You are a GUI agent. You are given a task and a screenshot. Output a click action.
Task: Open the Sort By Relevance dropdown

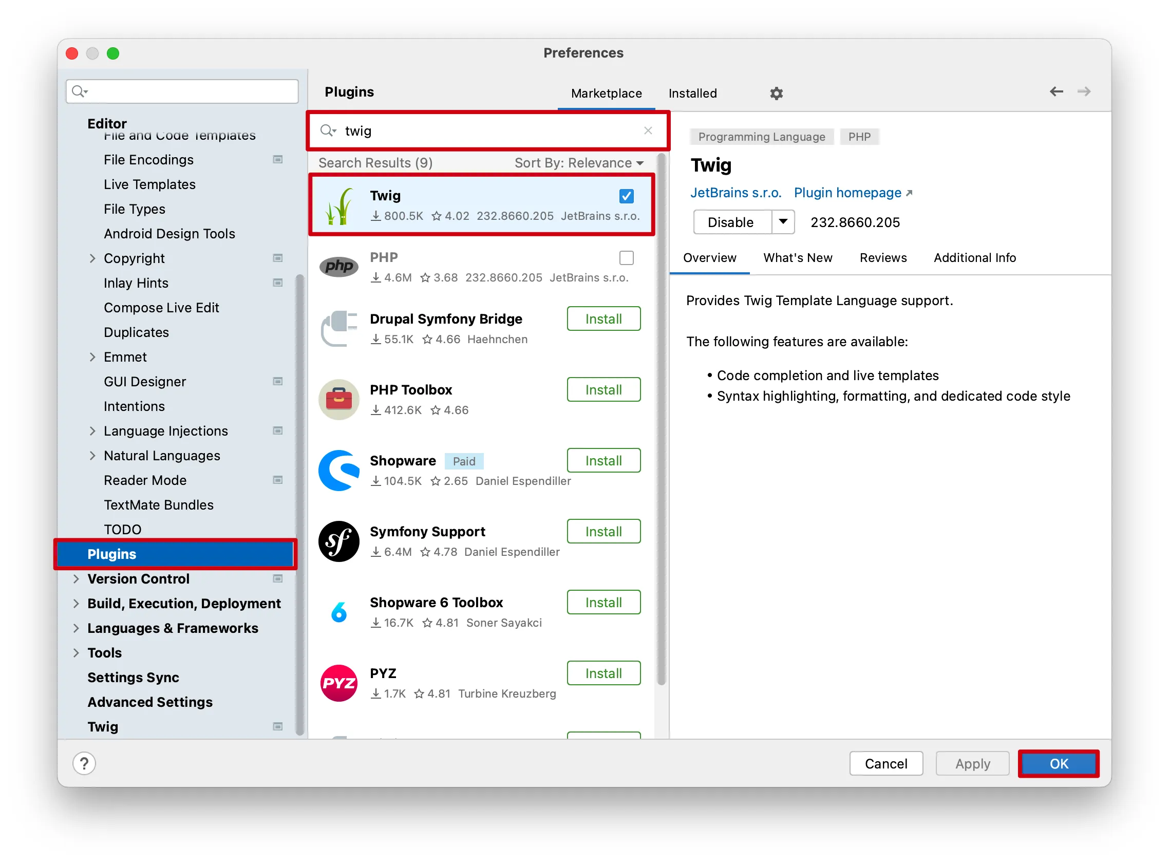(x=579, y=163)
